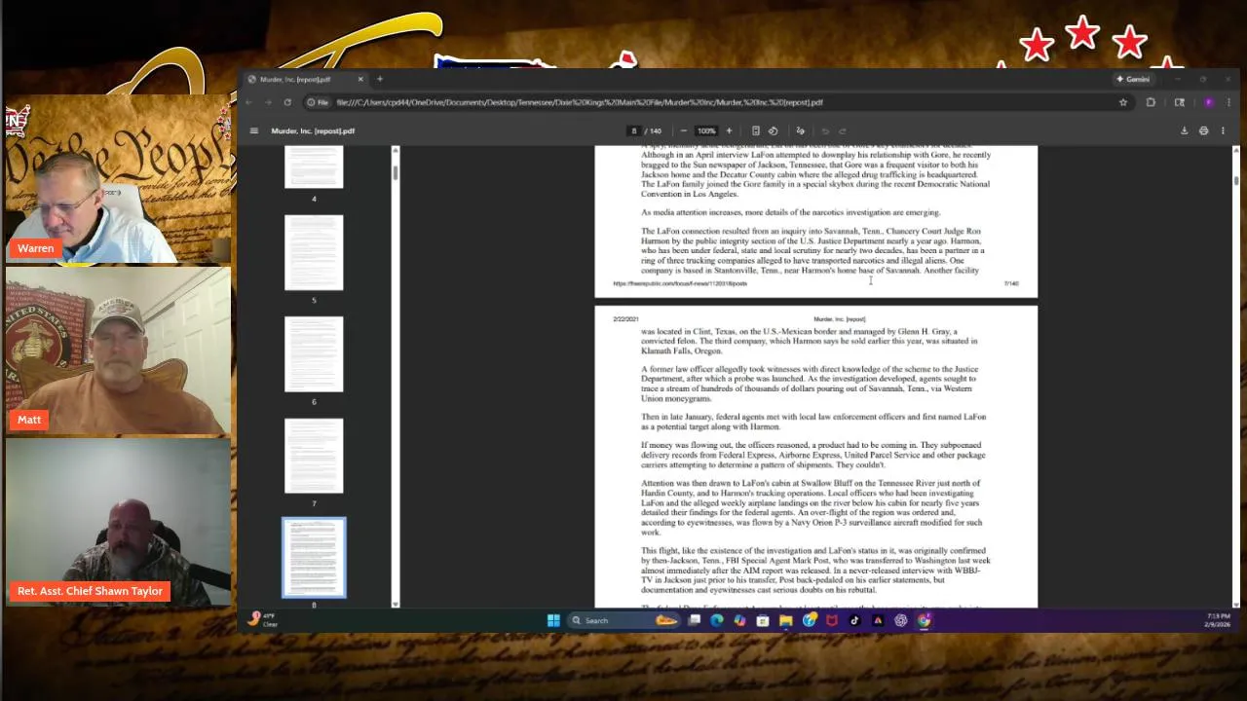Close the Murder, Inc. pdf tab
1247x701 pixels.
(360, 79)
